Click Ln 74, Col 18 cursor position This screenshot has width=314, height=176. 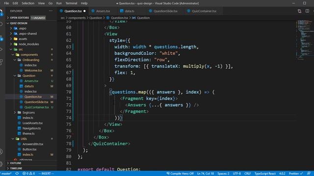click(205, 174)
